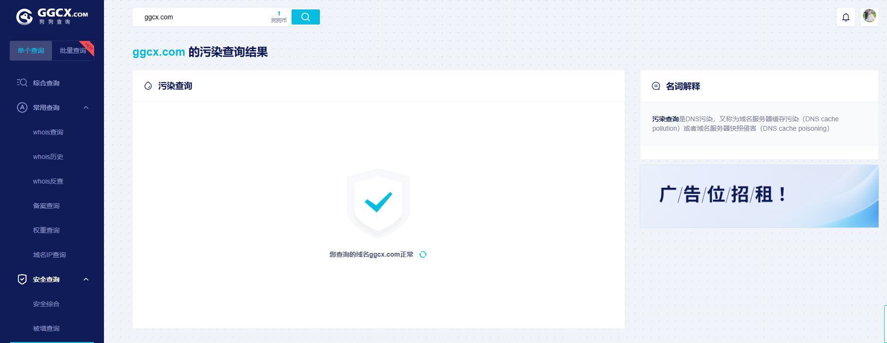Screen dimensions: 887x343
Task: Click the 污染查询 droplet icon
Action: (x=148, y=86)
